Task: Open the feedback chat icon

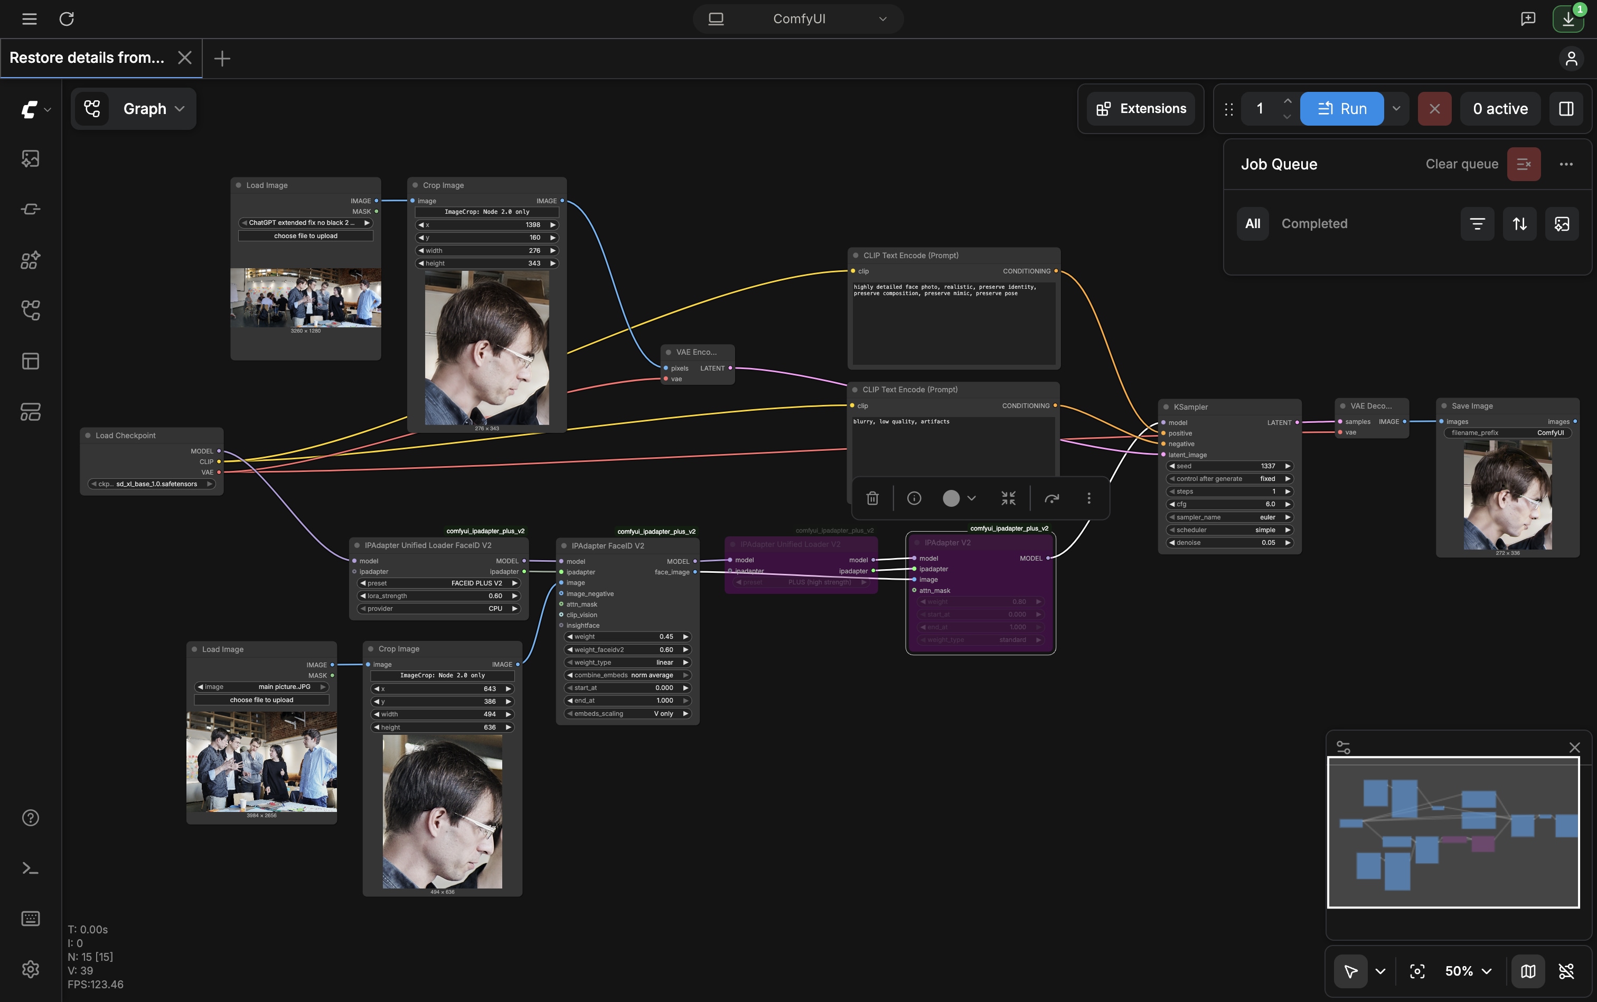Action: coord(1528,19)
